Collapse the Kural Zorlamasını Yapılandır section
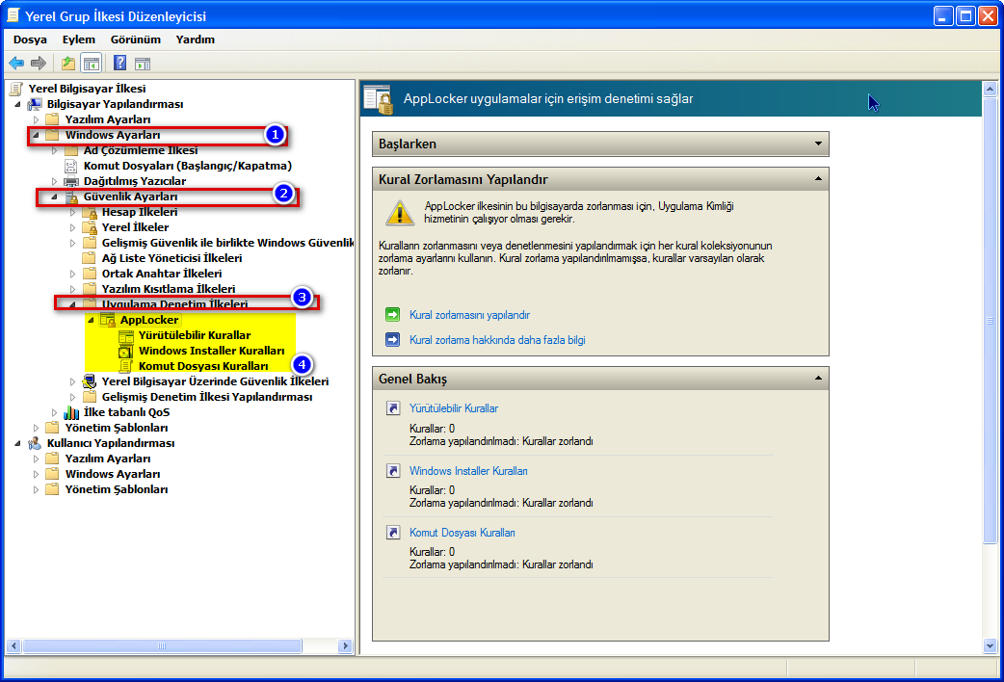The height and width of the screenshot is (682, 1004). pos(818,178)
